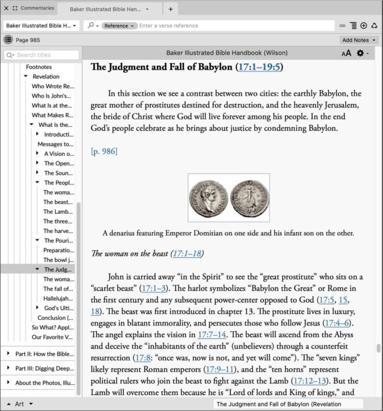The width and height of the screenshot is (383, 411).
Task: Open the Add Notes dropdown
Action: tap(359, 40)
